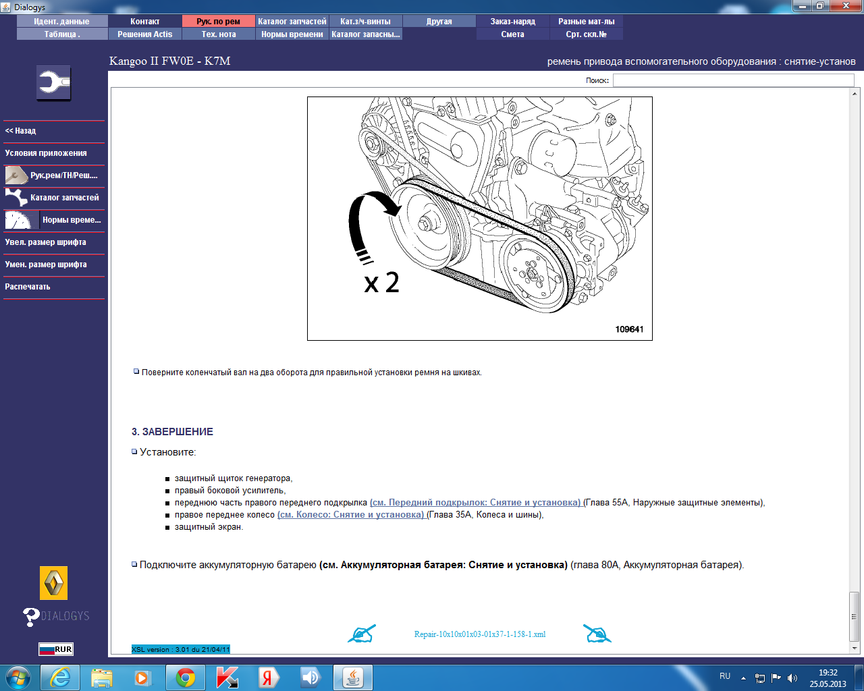This screenshot has width=864, height=691.
Task: Open Решения Actis tab
Action: [x=145, y=34]
